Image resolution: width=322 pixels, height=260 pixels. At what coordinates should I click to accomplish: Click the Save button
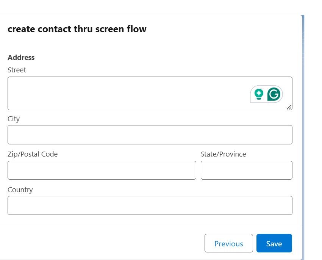pyautogui.click(x=274, y=243)
